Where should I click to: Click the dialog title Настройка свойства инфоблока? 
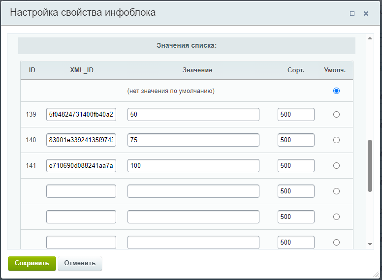click(x=83, y=13)
